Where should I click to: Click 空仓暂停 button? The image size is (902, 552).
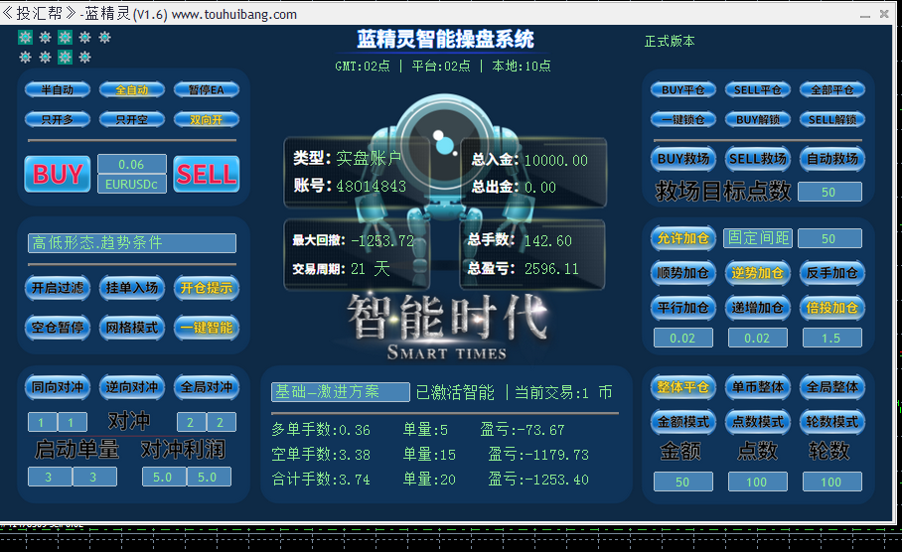(x=57, y=328)
